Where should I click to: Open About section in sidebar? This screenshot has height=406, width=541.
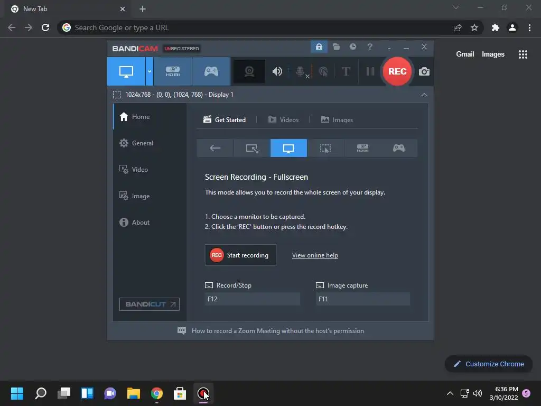(150, 223)
